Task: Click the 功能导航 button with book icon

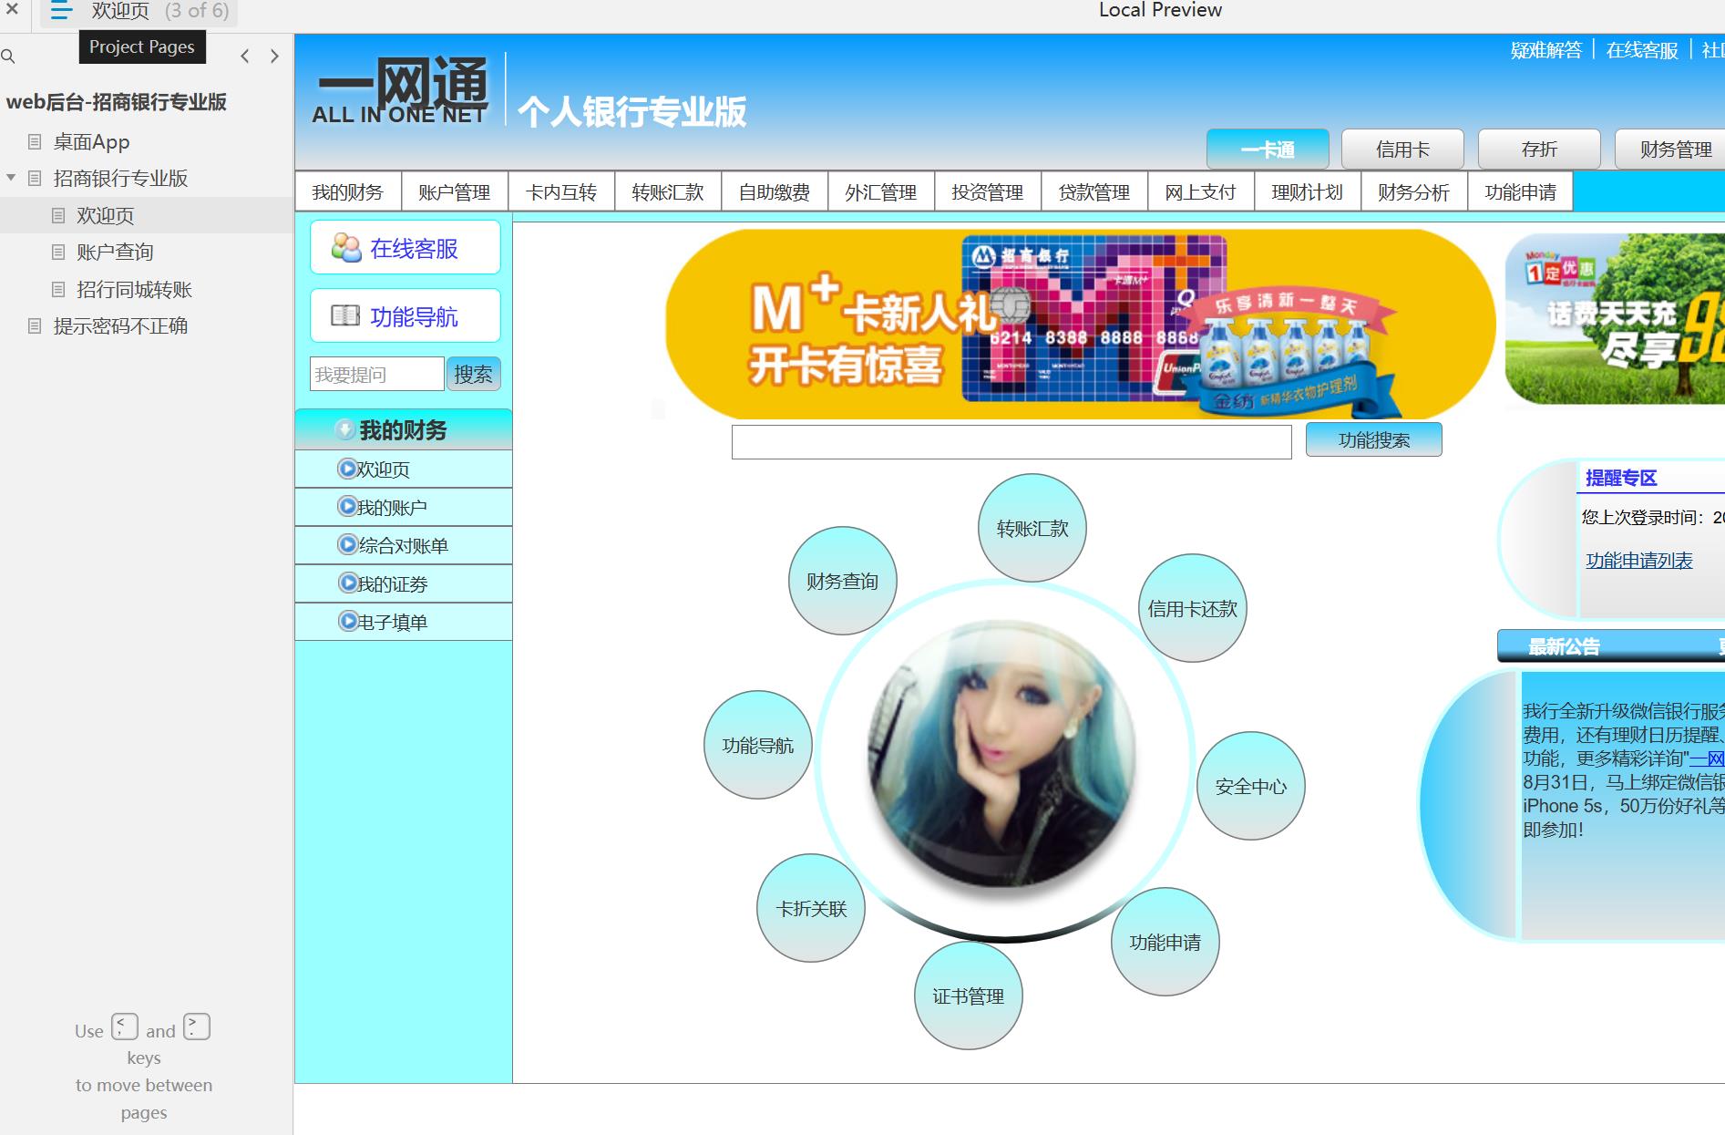Action: (x=406, y=315)
